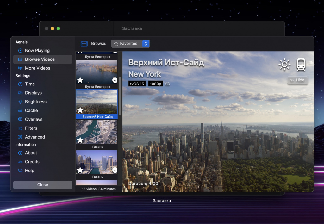Viewport: 324px width, 224px height.
Task: Open Filters settings
Action: [x=42, y=128]
